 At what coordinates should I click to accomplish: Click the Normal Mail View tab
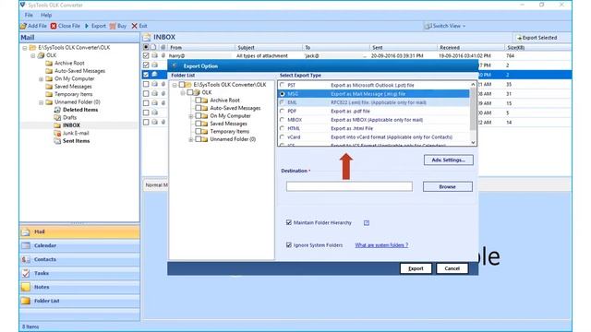pos(156,185)
